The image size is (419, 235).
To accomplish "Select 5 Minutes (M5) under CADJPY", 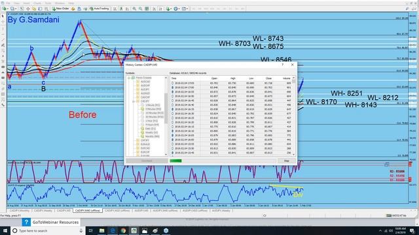I will [x=153, y=109].
